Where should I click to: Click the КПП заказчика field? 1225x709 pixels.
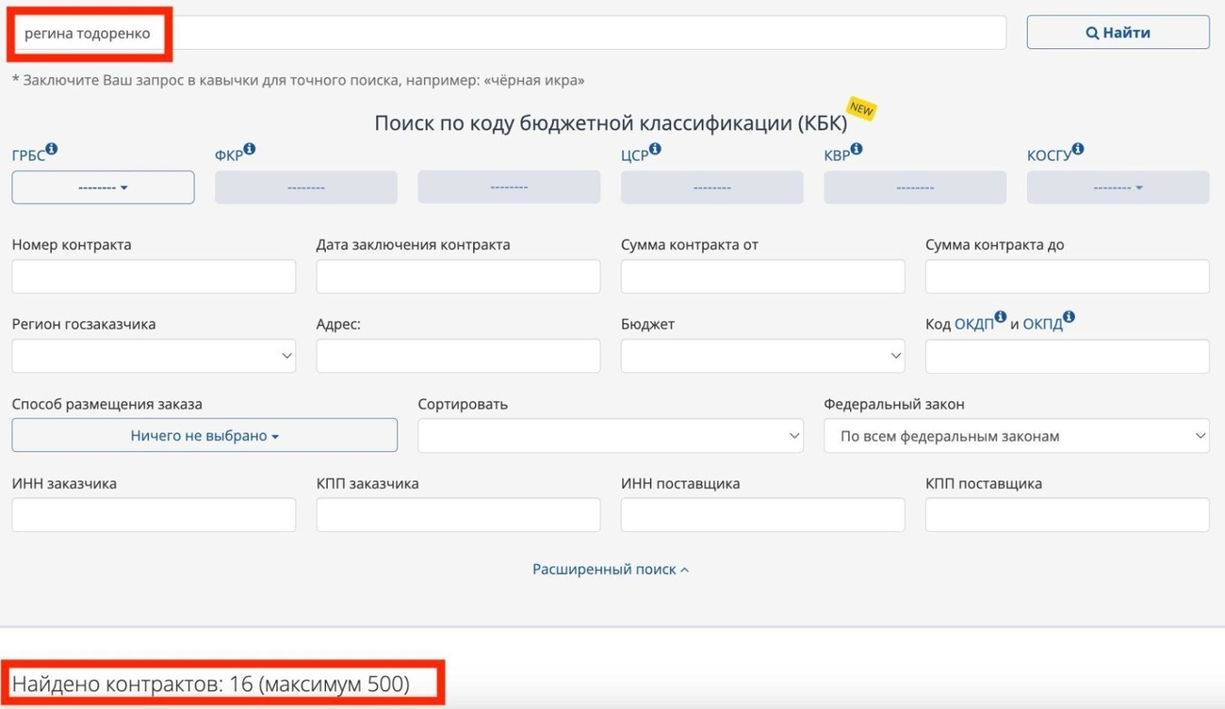458,515
